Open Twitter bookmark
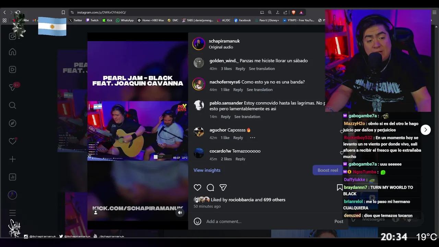 coord(75,20)
